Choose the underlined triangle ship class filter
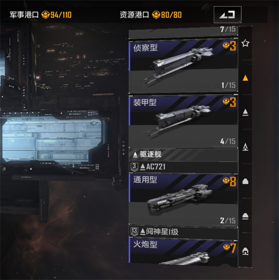The width and height of the screenshot is (279, 280). pyautogui.click(x=245, y=112)
